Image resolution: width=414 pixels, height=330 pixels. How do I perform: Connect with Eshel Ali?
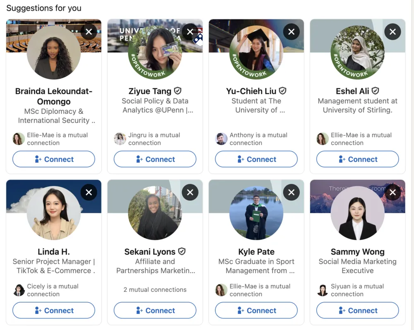click(358, 159)
